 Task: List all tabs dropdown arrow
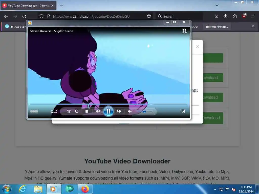pos(217,6)
